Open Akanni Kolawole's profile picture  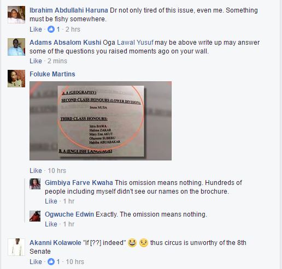[x=16, y=247]
